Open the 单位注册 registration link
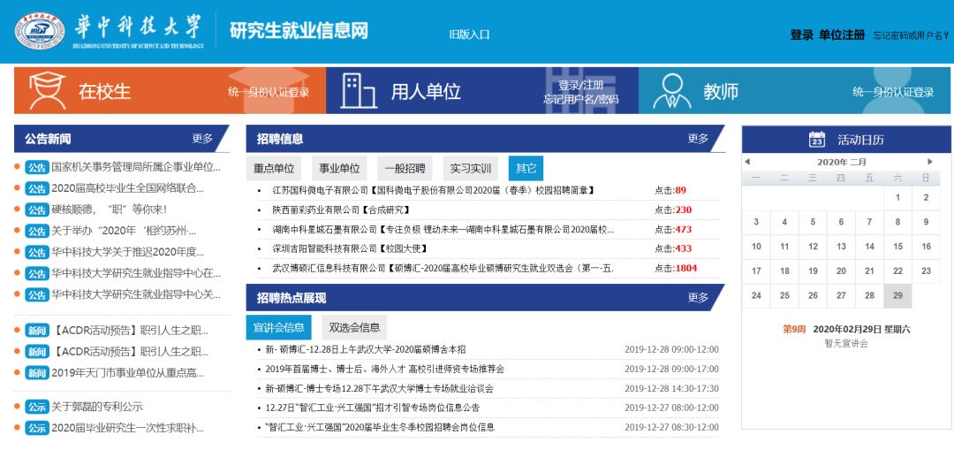This screenshot has height=450, width=954. [x=842, y=35]
